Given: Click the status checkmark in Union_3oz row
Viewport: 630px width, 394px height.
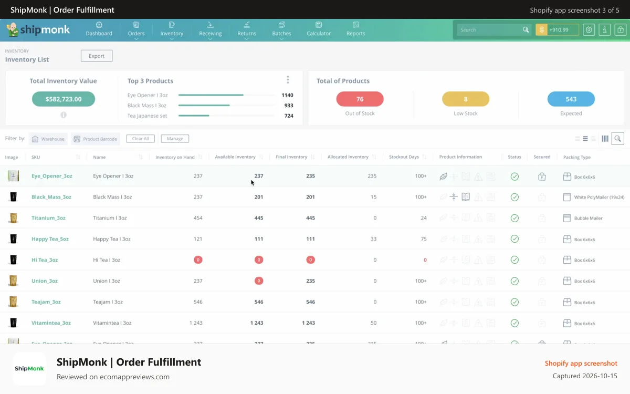Looking at the screenshot, I should [514, 281].
